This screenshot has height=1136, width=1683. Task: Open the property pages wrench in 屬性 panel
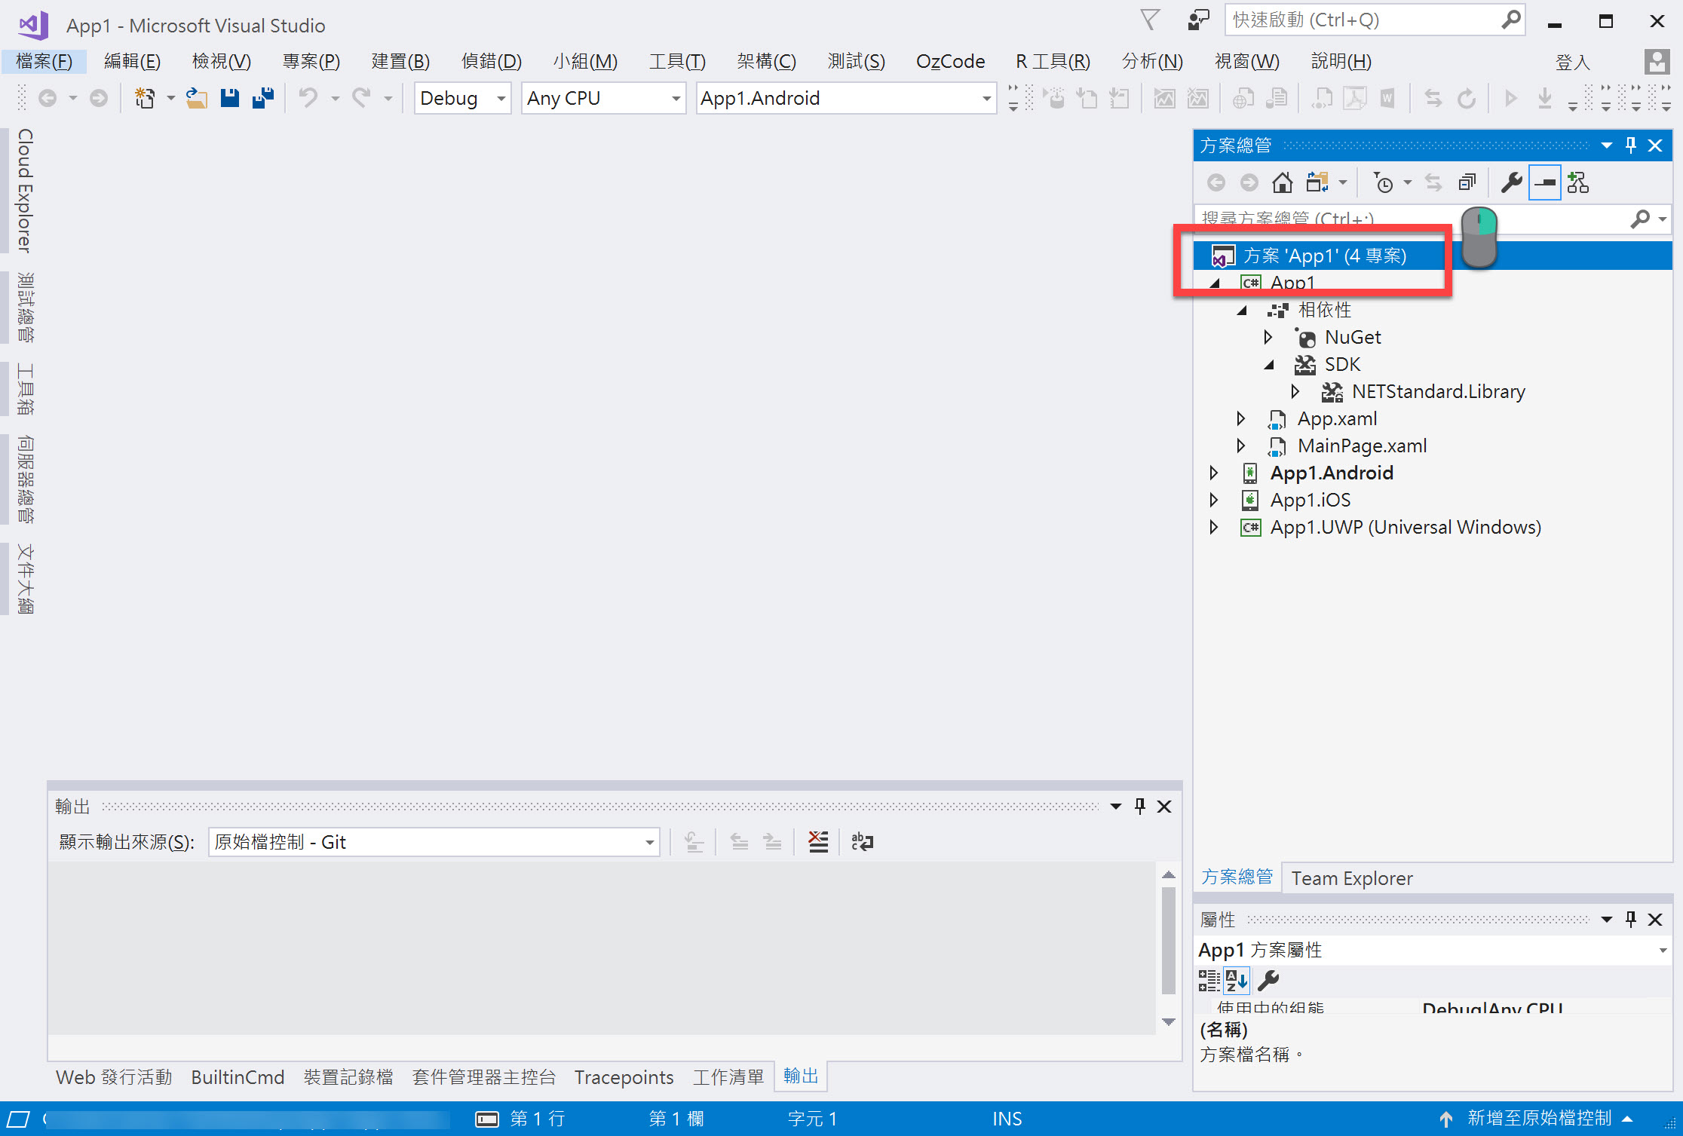1268,981
